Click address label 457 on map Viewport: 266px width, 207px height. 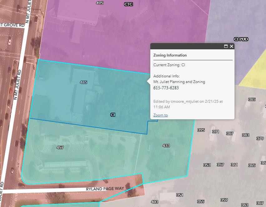pos(60,148)
